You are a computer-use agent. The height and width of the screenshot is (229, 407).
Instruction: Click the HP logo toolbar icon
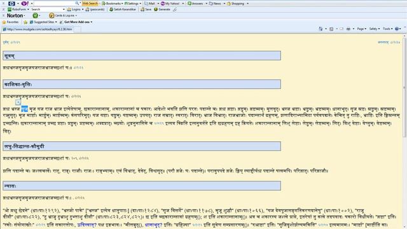click(x=11, y=3)
